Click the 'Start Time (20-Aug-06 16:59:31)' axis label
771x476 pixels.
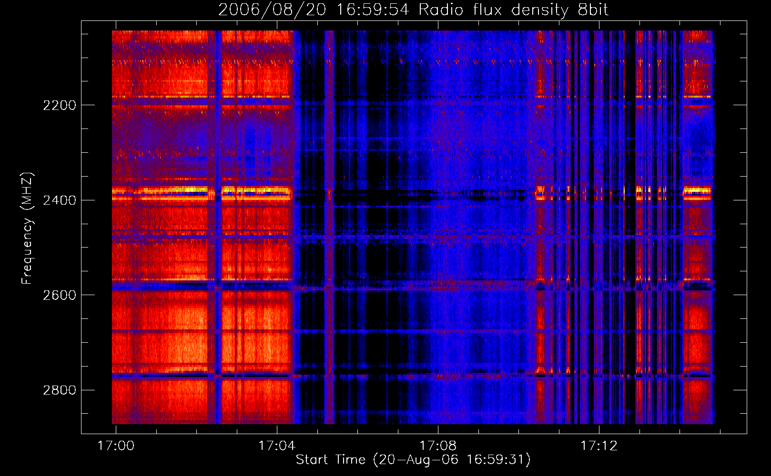click(413, 460)
